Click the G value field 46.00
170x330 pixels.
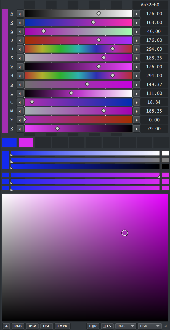click(x=154, y=31)
